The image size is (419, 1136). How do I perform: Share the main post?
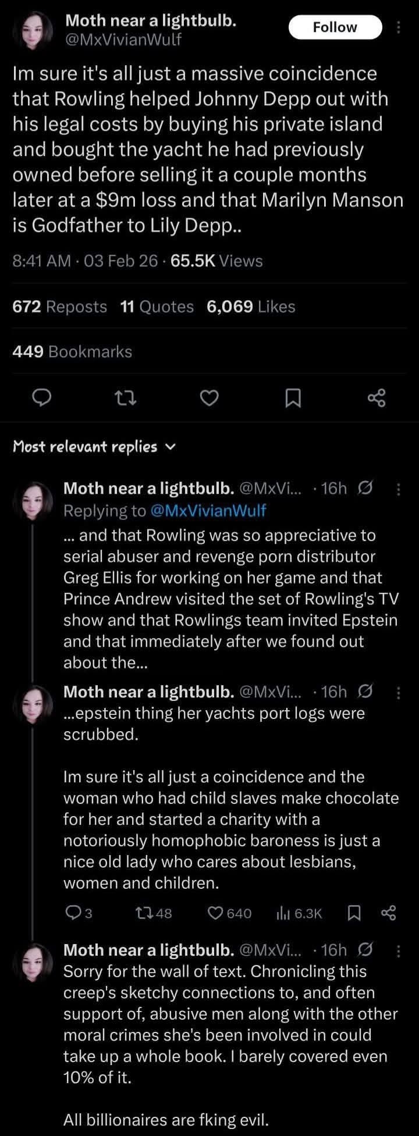(x=377, y=398)
